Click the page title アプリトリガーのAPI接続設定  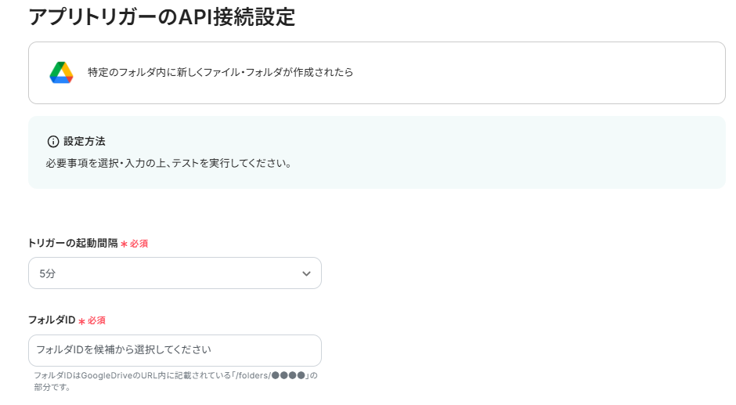161,16
